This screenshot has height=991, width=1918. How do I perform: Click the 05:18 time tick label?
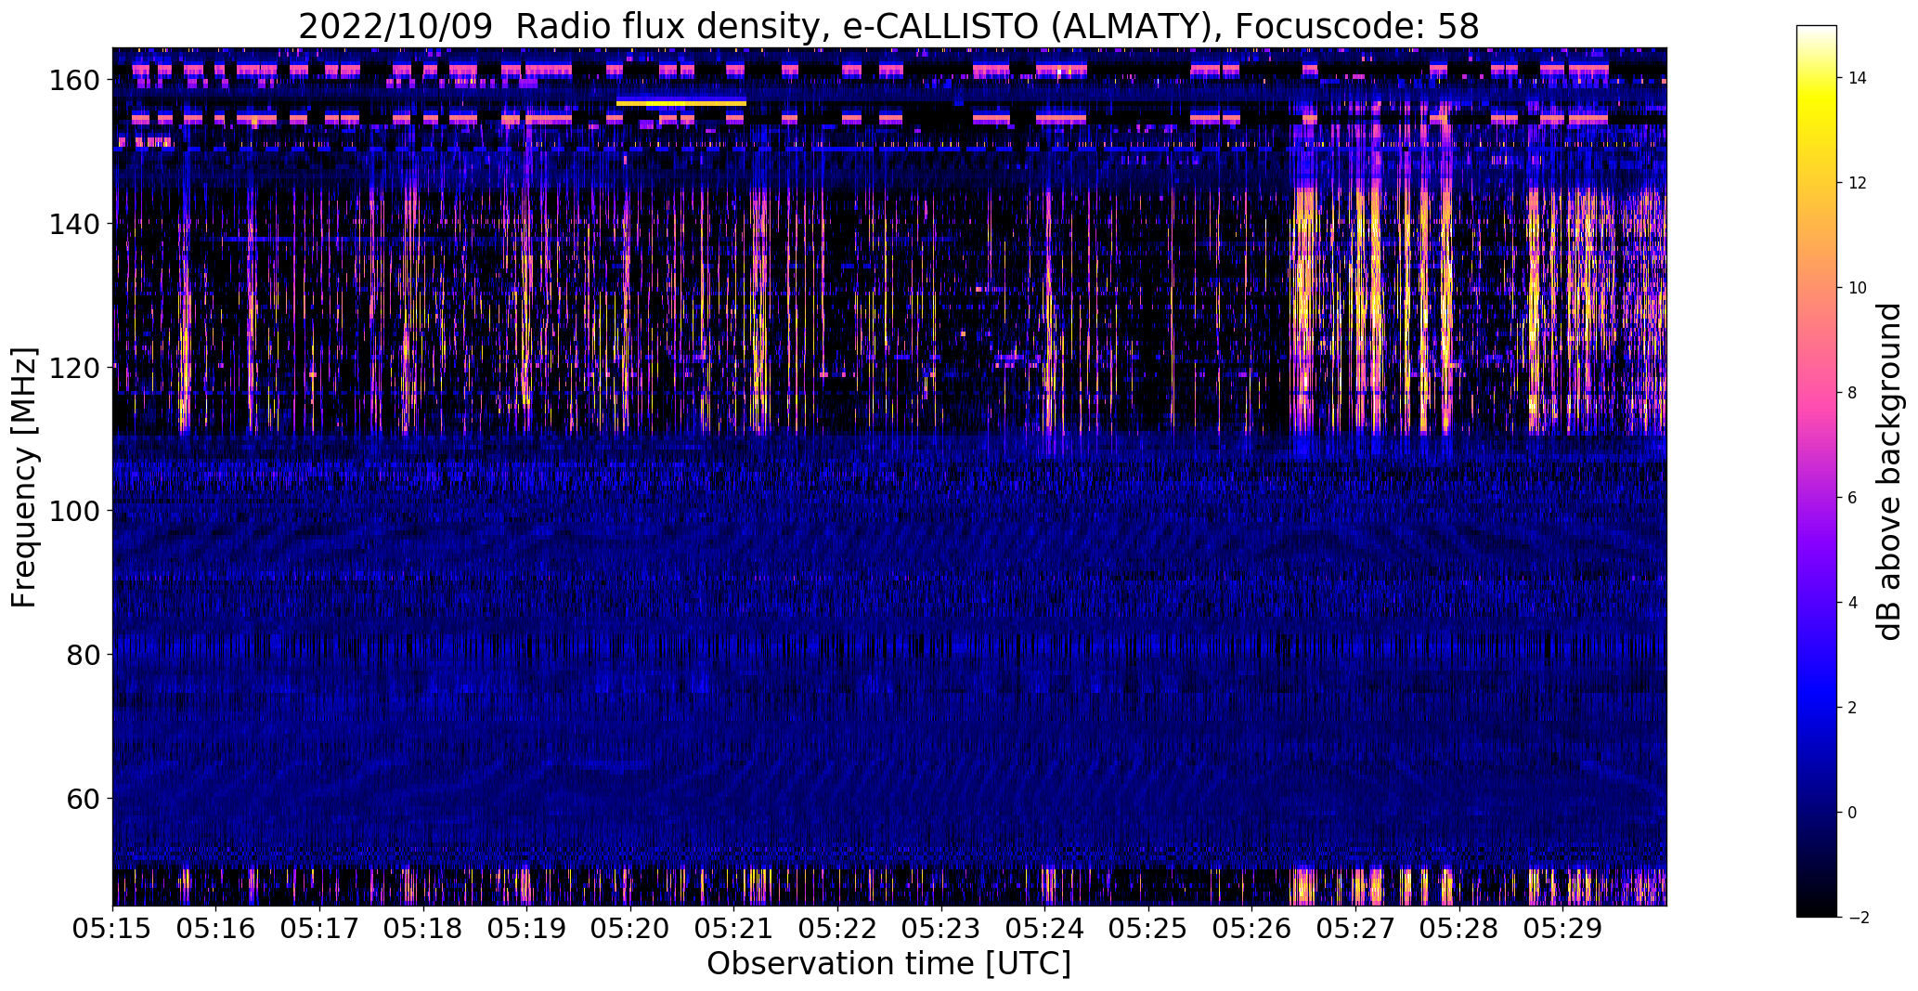(x=423, y=929)
